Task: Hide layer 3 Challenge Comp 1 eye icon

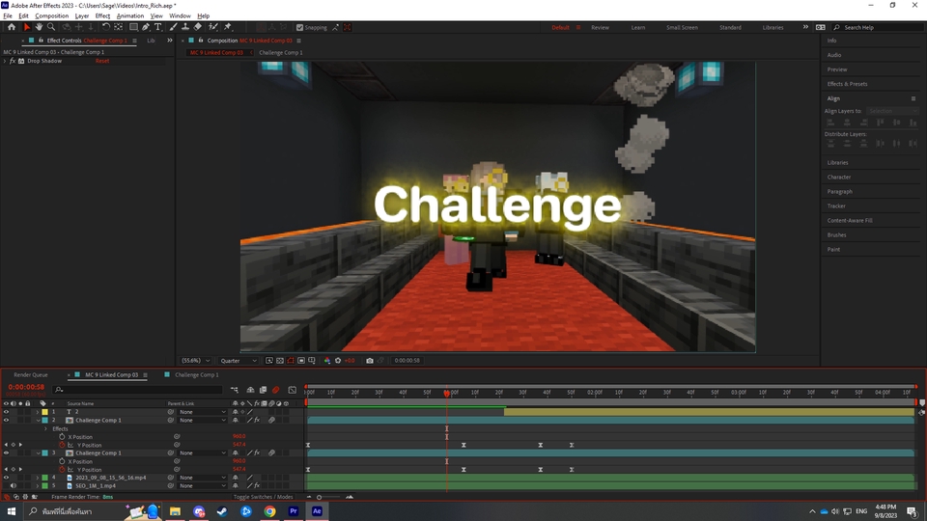Action: coord(7,453)
